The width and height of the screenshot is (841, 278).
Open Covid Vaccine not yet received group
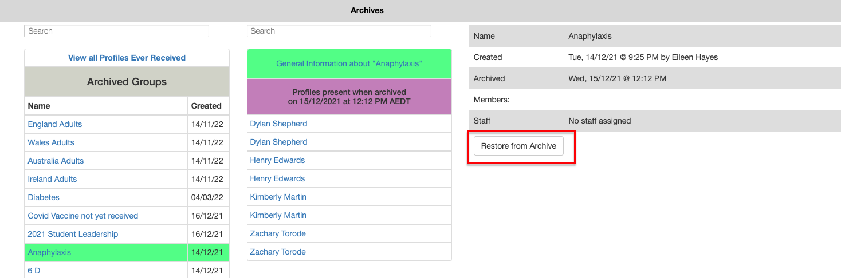pyautogui.click(x=83, y=216)
